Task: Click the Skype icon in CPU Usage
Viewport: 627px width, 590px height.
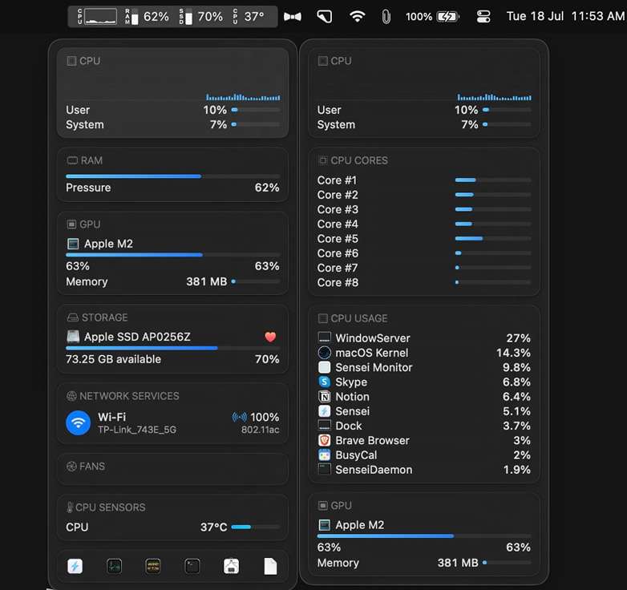Action: (324, 382)
